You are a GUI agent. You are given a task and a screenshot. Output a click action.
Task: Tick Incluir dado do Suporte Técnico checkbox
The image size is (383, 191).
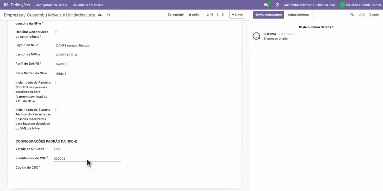pos(57,110)
